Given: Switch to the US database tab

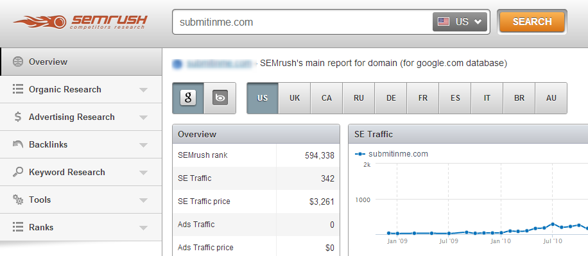Looking at the screenshot, I should [x=263, y=98].
